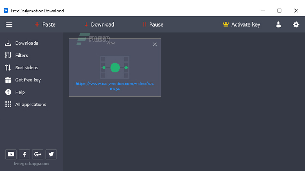
Task: Minimize the application window
Action: (263, 11)
